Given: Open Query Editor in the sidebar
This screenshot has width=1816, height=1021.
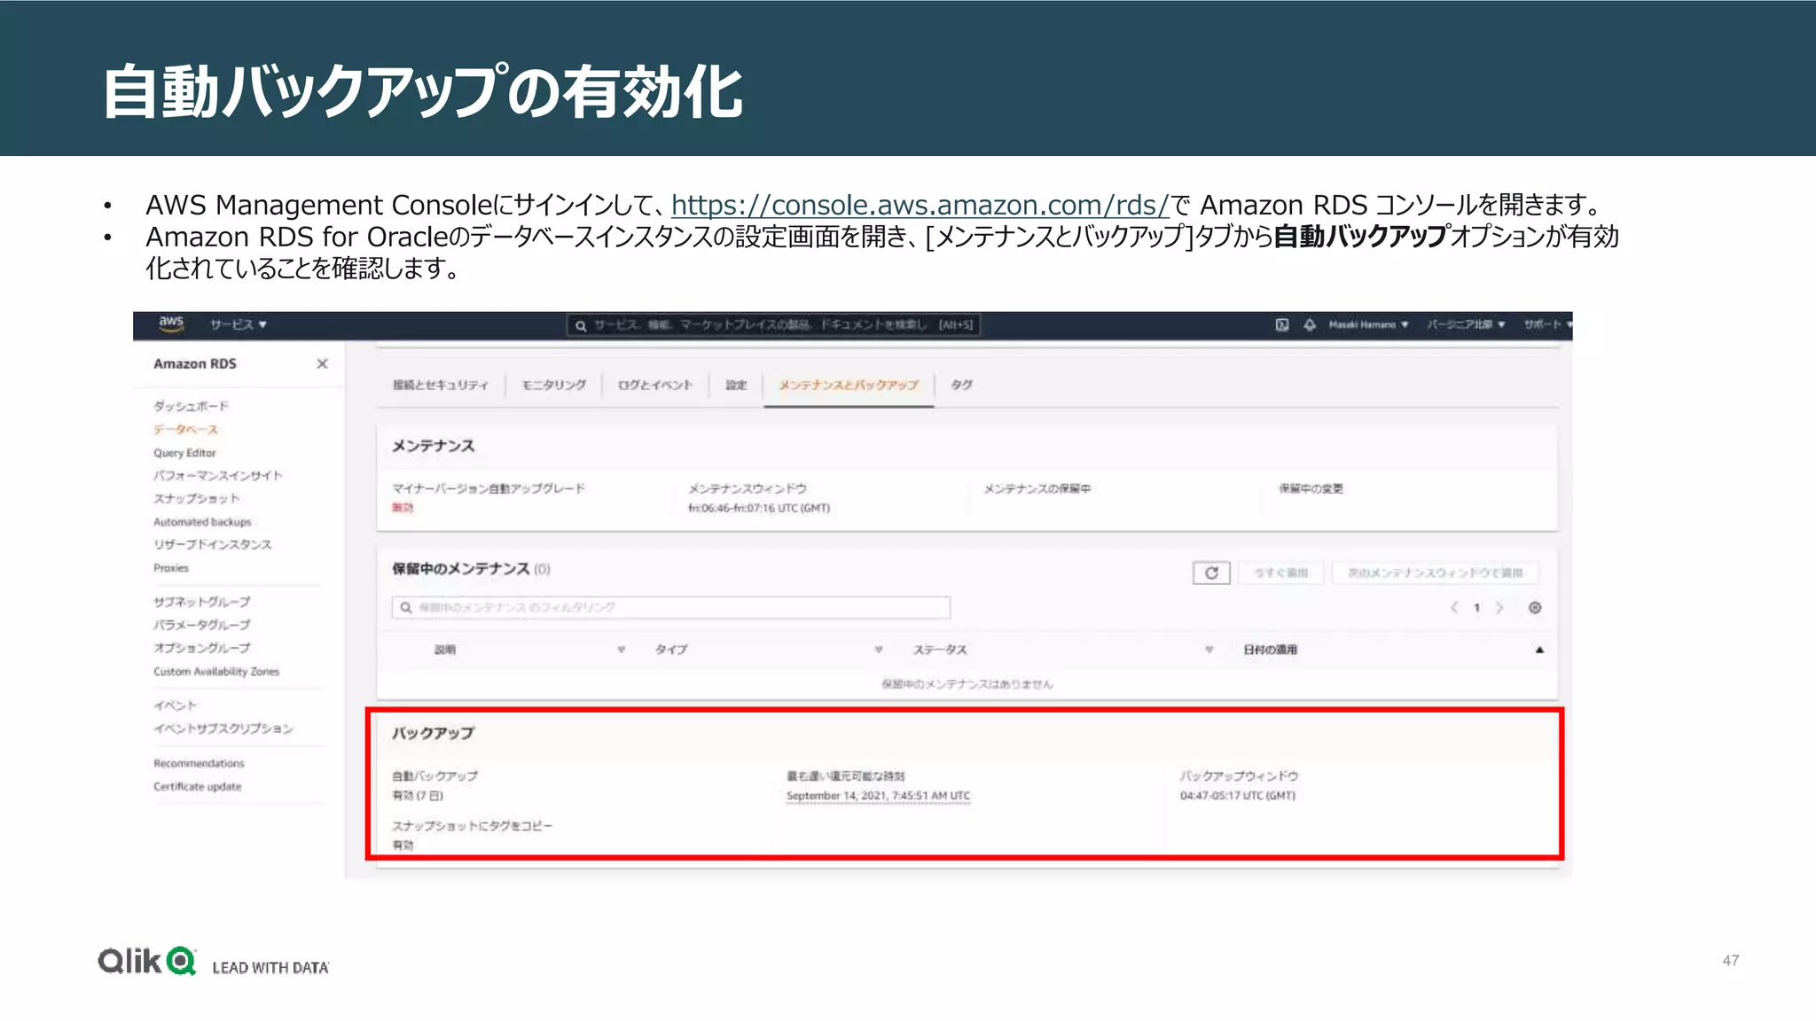Looking at the screenshot, I should point(184,453).
